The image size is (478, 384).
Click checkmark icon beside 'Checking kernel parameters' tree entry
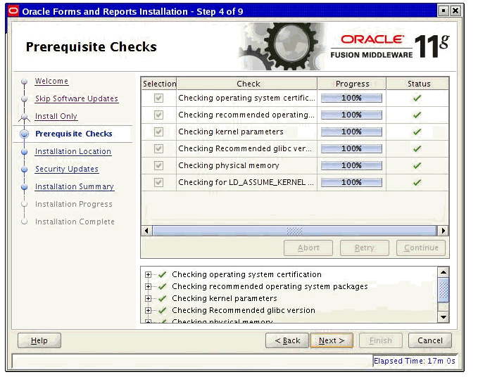[163, 298]
